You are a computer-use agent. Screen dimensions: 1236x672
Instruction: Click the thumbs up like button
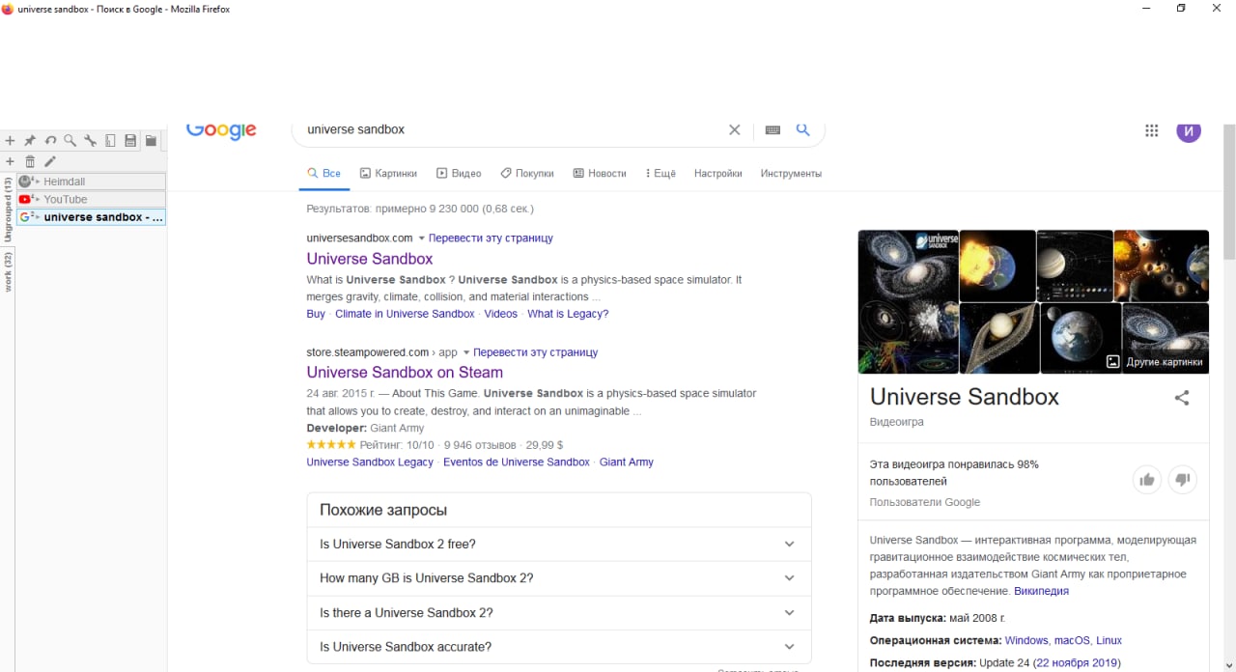tap(1146, 479)
